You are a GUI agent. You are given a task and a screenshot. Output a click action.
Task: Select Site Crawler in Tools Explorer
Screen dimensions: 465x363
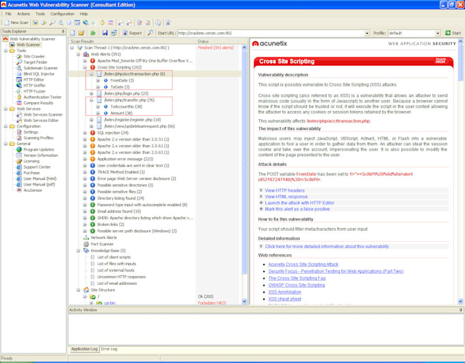pyautogui.click(x=34, y=56)
